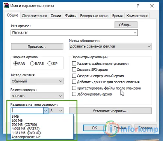Expand the archive name dropdown arrow
The height and width of the screenshot is (141, 163).
[x=135, y=33]
